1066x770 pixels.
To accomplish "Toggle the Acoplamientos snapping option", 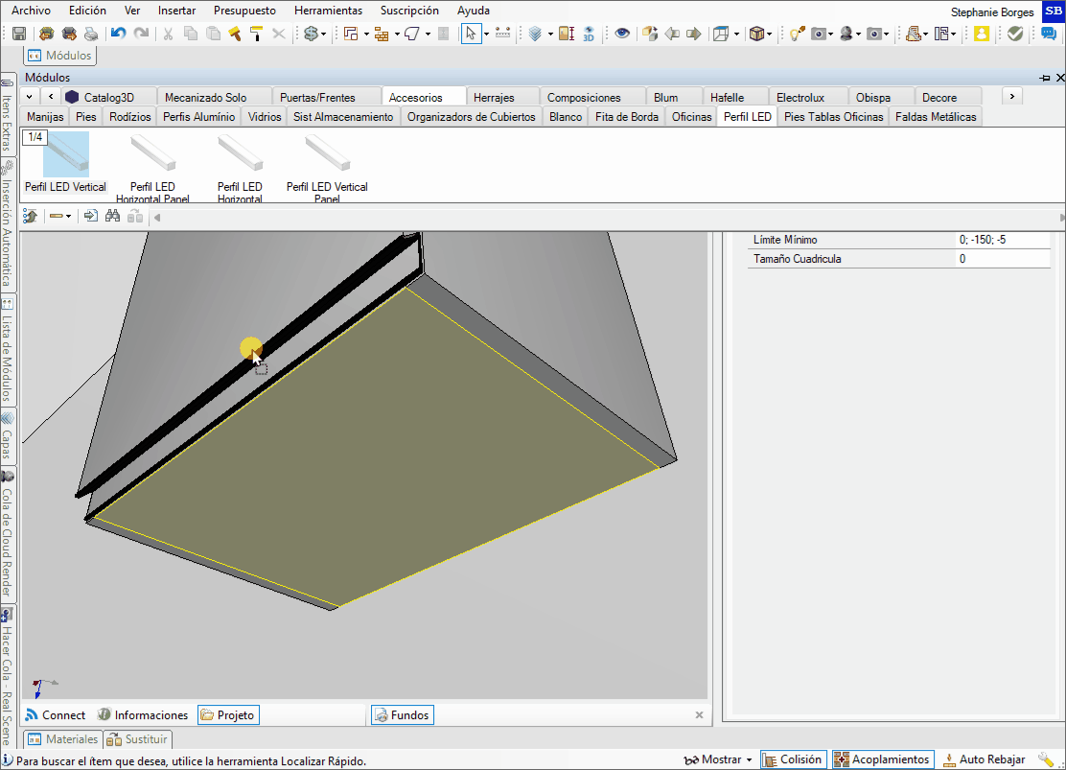I will click(x=881, y=759).
